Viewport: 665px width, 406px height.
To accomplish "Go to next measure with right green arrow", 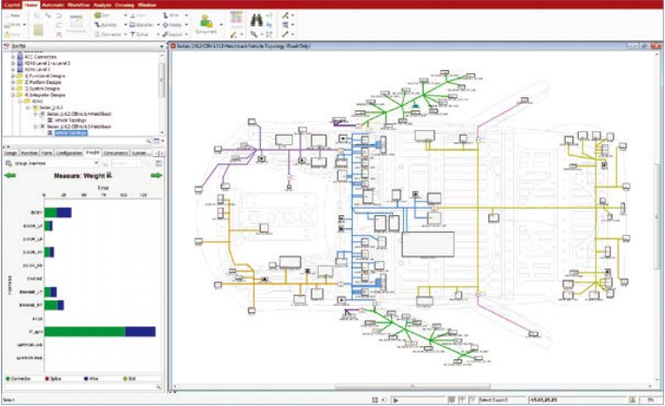I will coord(156,175).
